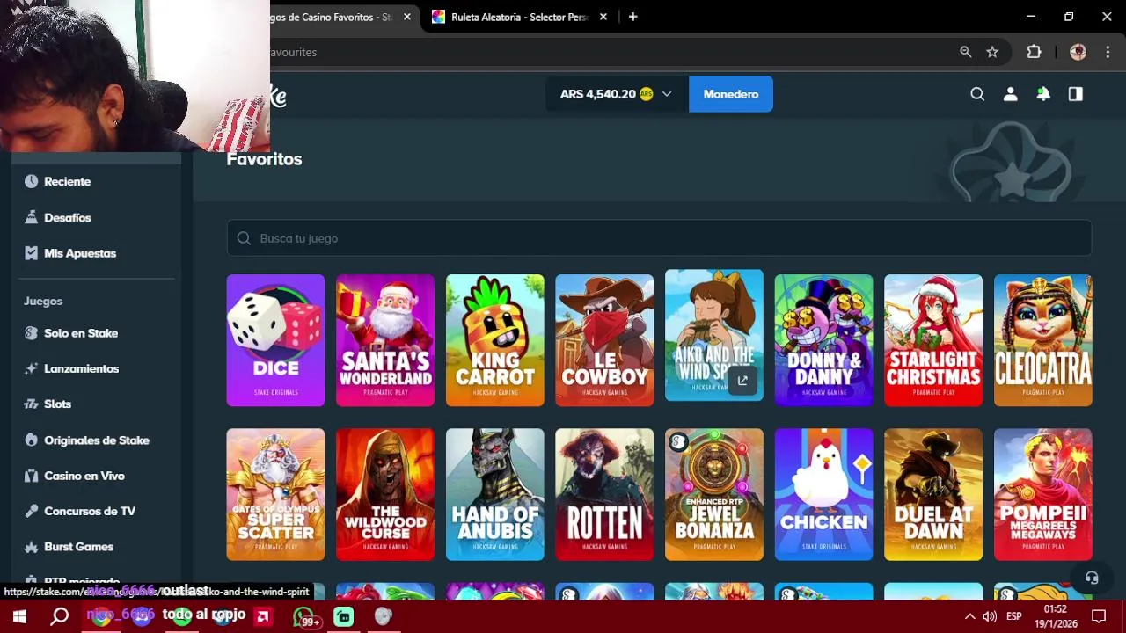Open King Carrot game thumbnail
This screenshot has width=1126, height=633.
[x=494, y=340]
